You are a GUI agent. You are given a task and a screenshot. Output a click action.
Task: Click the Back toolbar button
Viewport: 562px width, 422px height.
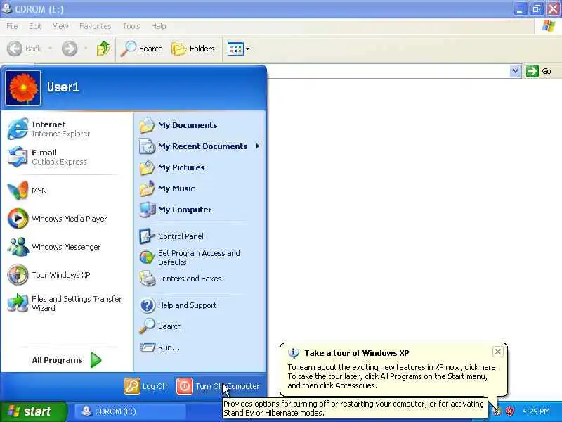[x=25, y=49]
